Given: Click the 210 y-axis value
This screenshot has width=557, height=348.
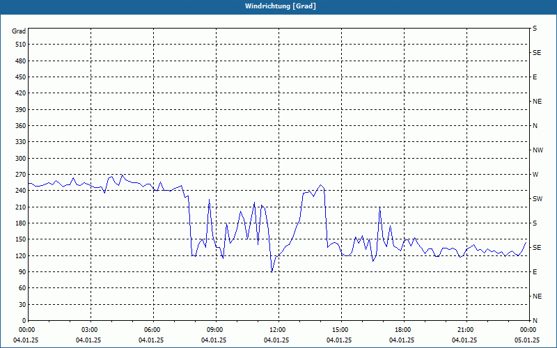Looking at the screenshot, I should coord(21,207).
